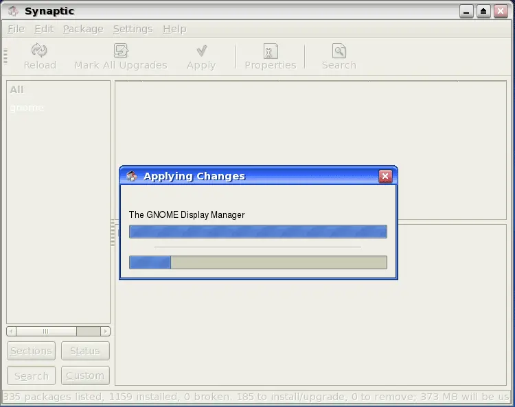The width and height of the screenshot is (515, 407).
Task: Open the Edit menu
Action: tap(44, 29)
